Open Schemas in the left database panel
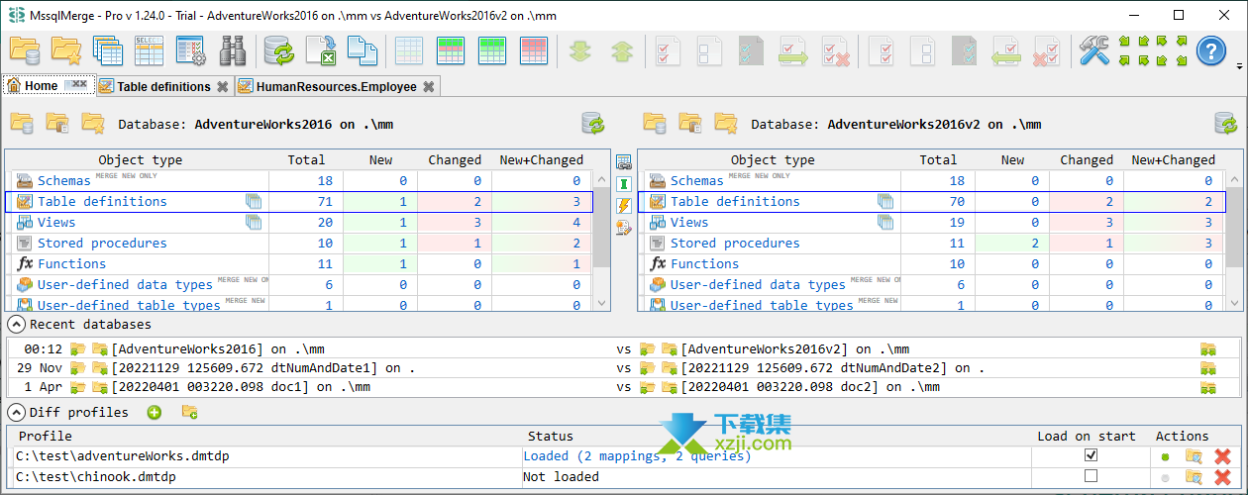The image size is (1248, 495). 63,180
